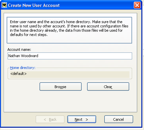The image size is (144, 130).
Task: Click the Account name label text
Action: click(x=19, y=49)
